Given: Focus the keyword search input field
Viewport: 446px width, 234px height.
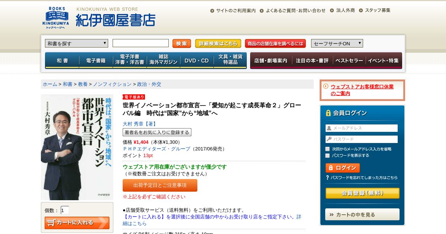Looking at the screenshot, I should (140, 43).
